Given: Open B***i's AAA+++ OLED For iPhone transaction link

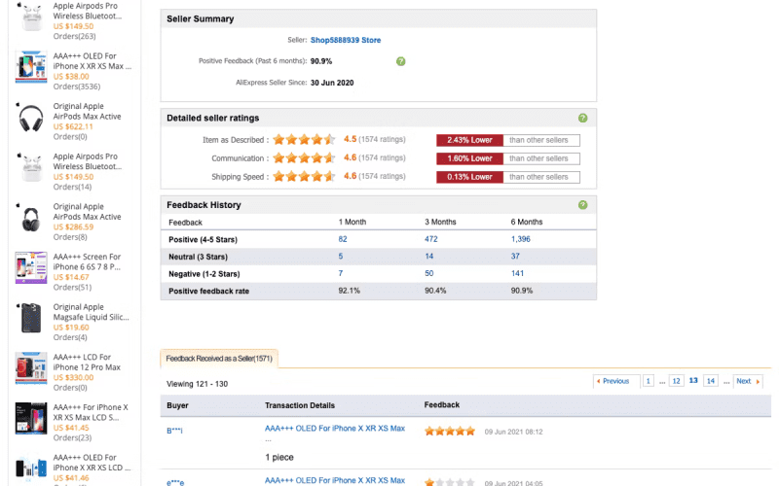Looking at the screenshot, I should click(335, 429).
